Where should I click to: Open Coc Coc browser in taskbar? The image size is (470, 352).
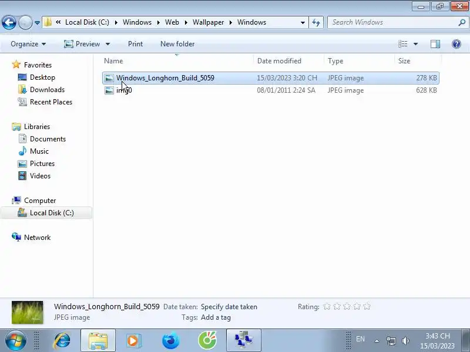(x=207, y=340)
